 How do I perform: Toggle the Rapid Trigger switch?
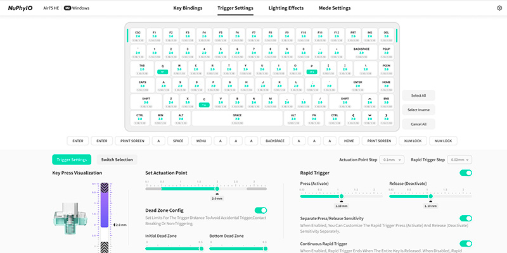tap(466, 173)
